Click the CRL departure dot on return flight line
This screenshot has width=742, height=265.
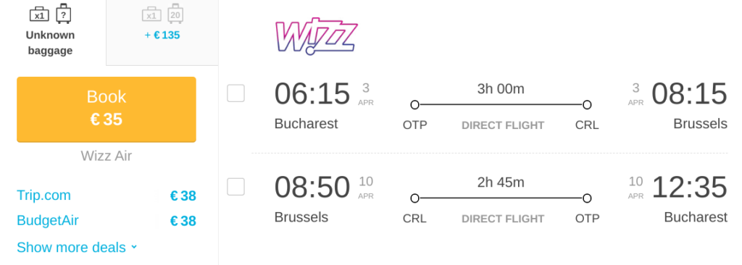click(x=415, y=198)
